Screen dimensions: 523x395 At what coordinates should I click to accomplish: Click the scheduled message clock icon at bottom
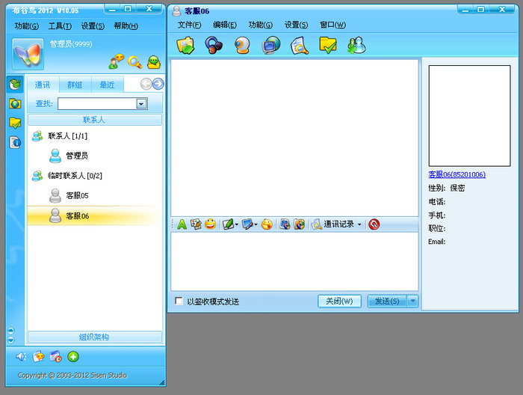click(56, 357)
